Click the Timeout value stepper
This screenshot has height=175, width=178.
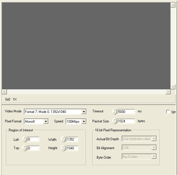coord(114,111)
